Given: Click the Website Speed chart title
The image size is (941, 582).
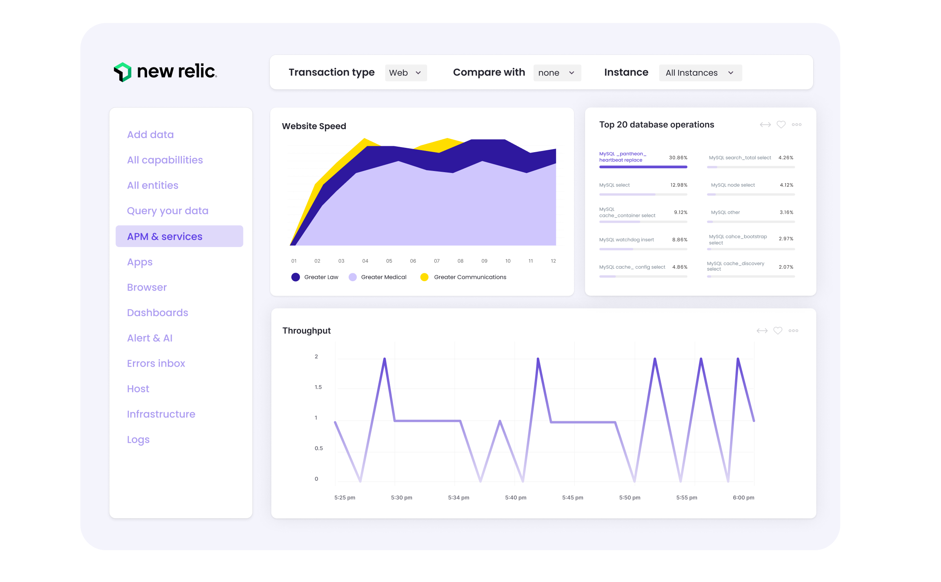Looking at the screenshot, I should (314, 126).
